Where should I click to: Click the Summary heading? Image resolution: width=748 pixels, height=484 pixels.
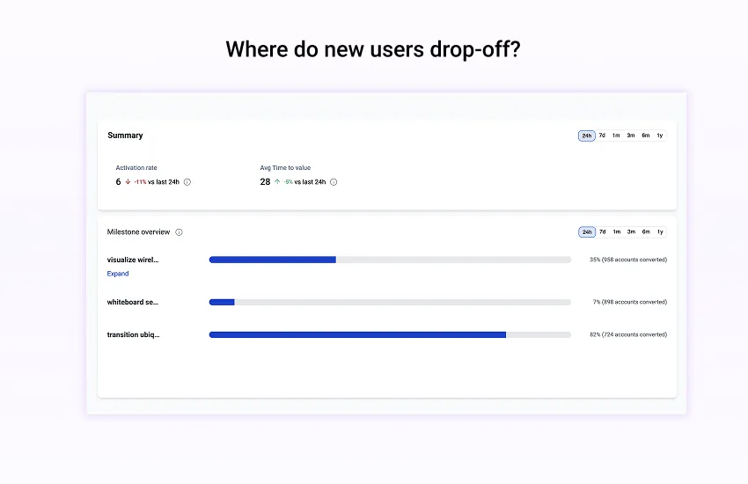[x=125, y=136]
